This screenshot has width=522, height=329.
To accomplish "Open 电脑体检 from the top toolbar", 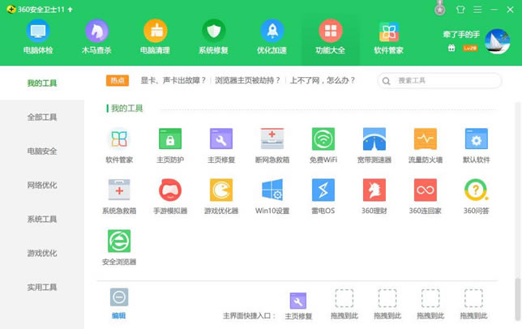I will [x=37, y=36].
